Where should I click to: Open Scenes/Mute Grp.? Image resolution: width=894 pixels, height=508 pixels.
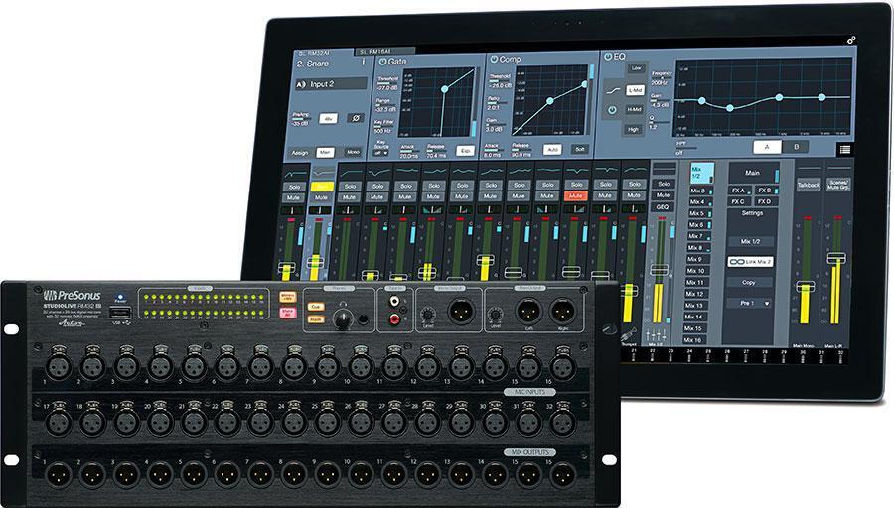point(838,186)
